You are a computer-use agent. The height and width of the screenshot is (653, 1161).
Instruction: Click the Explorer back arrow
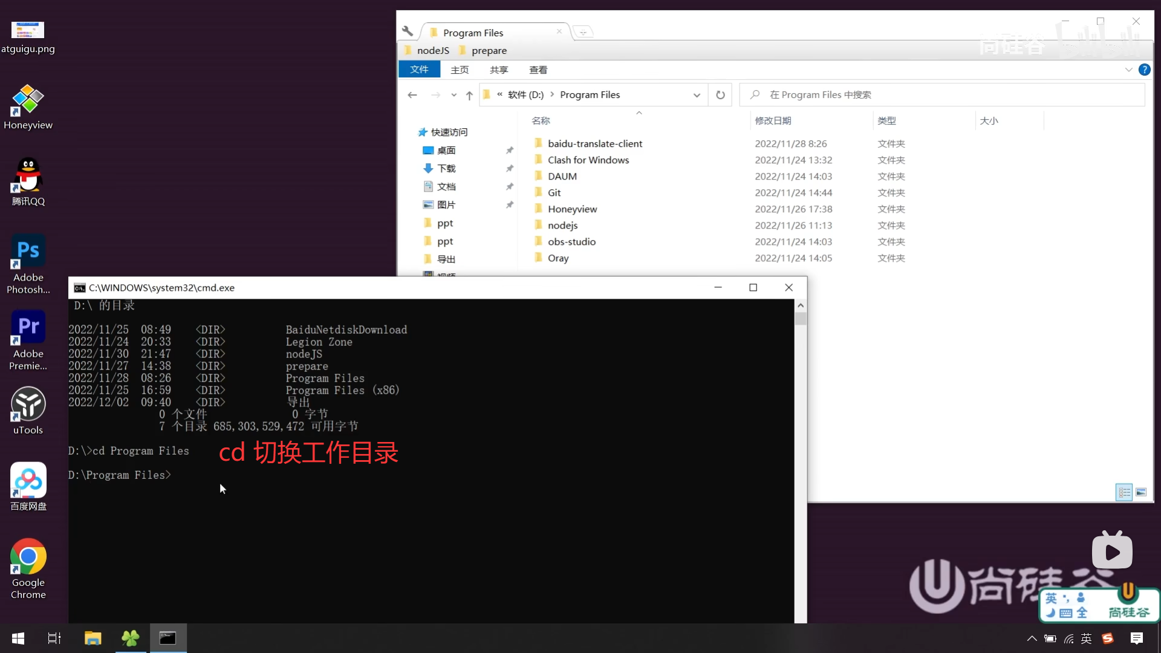coord(412,95)
